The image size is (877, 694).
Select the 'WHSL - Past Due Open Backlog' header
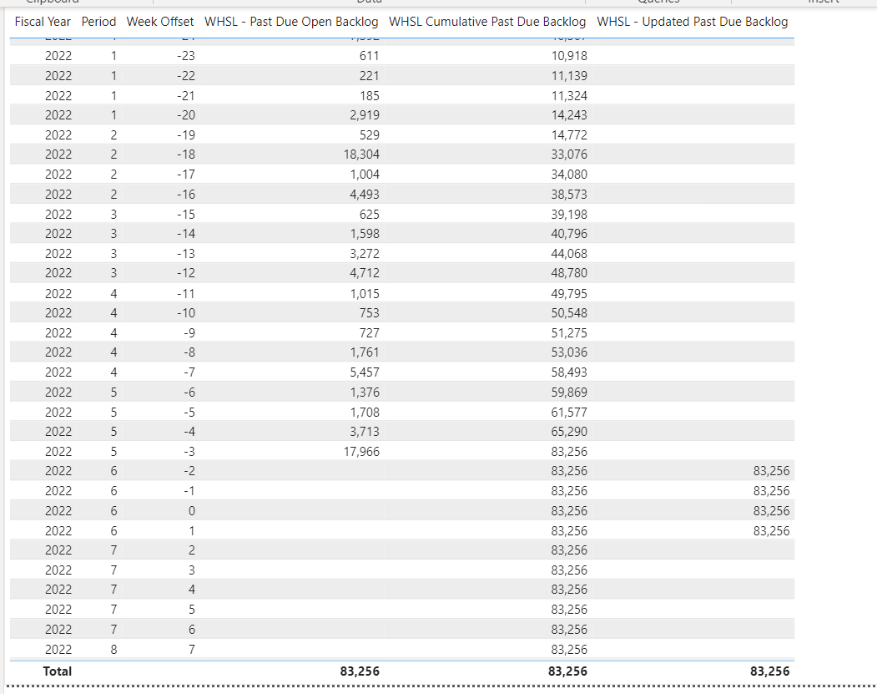tap(291, 22)
